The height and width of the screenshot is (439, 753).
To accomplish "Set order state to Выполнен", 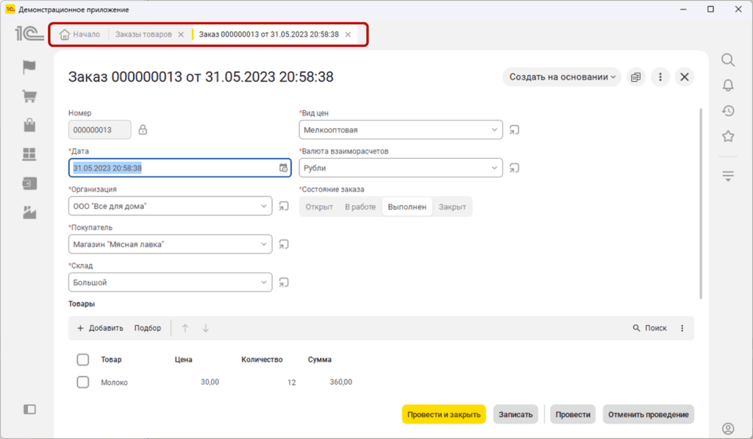I will (x=407, y=207).
